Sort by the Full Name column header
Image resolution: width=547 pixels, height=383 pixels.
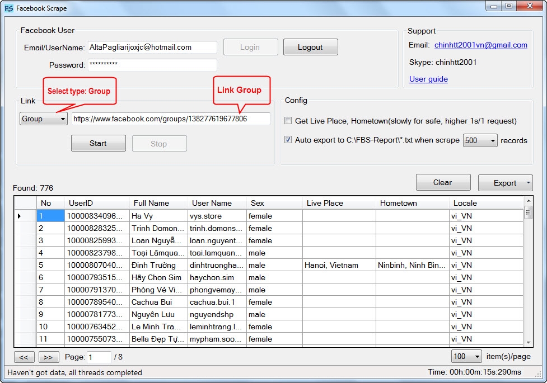pyautogui.click(x=158, y=203)
